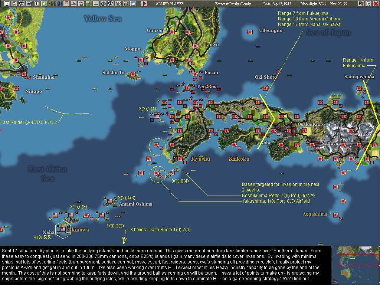Select US flag base labeled 3(1),0(4)
Screen dimensions: 380x285
(x=172, y=173)
